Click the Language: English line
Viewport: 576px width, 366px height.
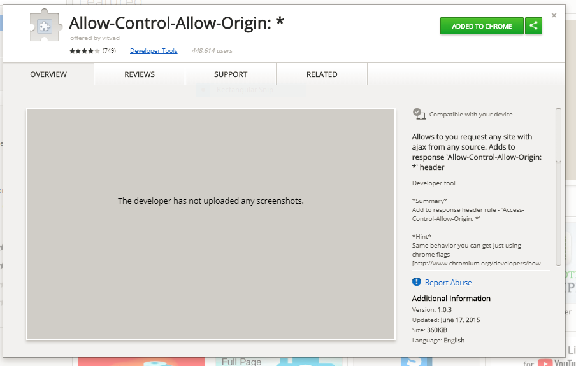tap(438, 341)
